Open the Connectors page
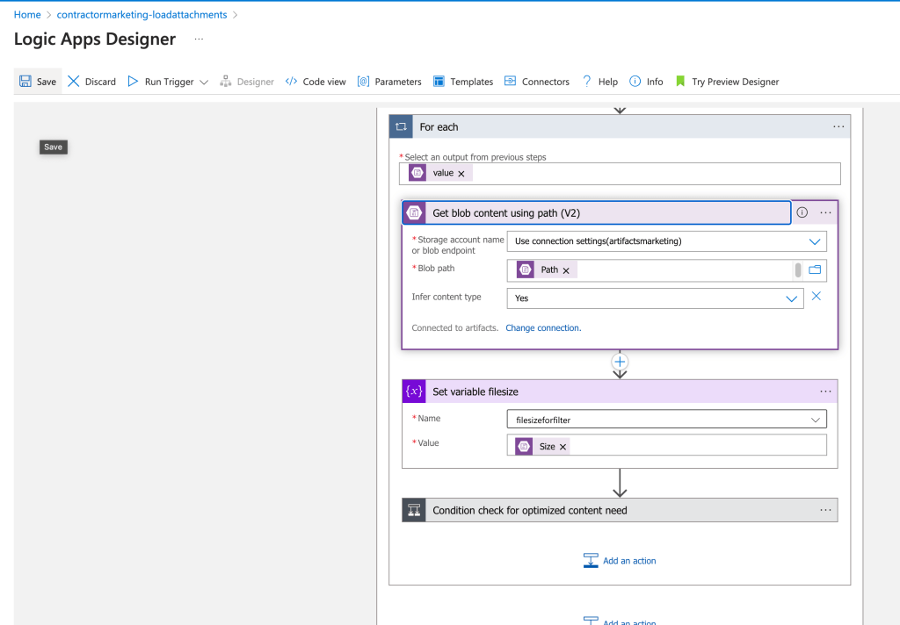Image resolution: width=900 pixels, height=625 pixels. (x=537, y=82)
